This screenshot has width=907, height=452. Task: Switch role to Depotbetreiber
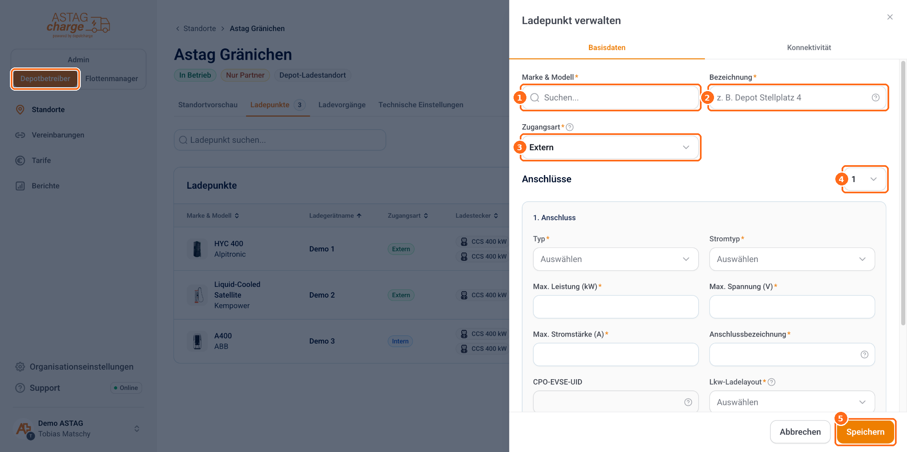(x=46, y=79)
